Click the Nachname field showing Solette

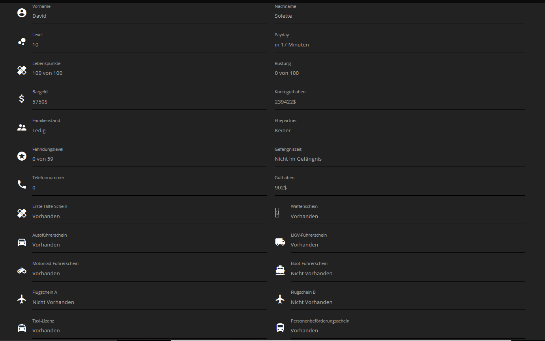click(399, 16)
